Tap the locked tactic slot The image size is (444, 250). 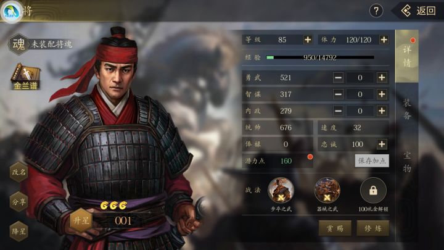point(373,190)
